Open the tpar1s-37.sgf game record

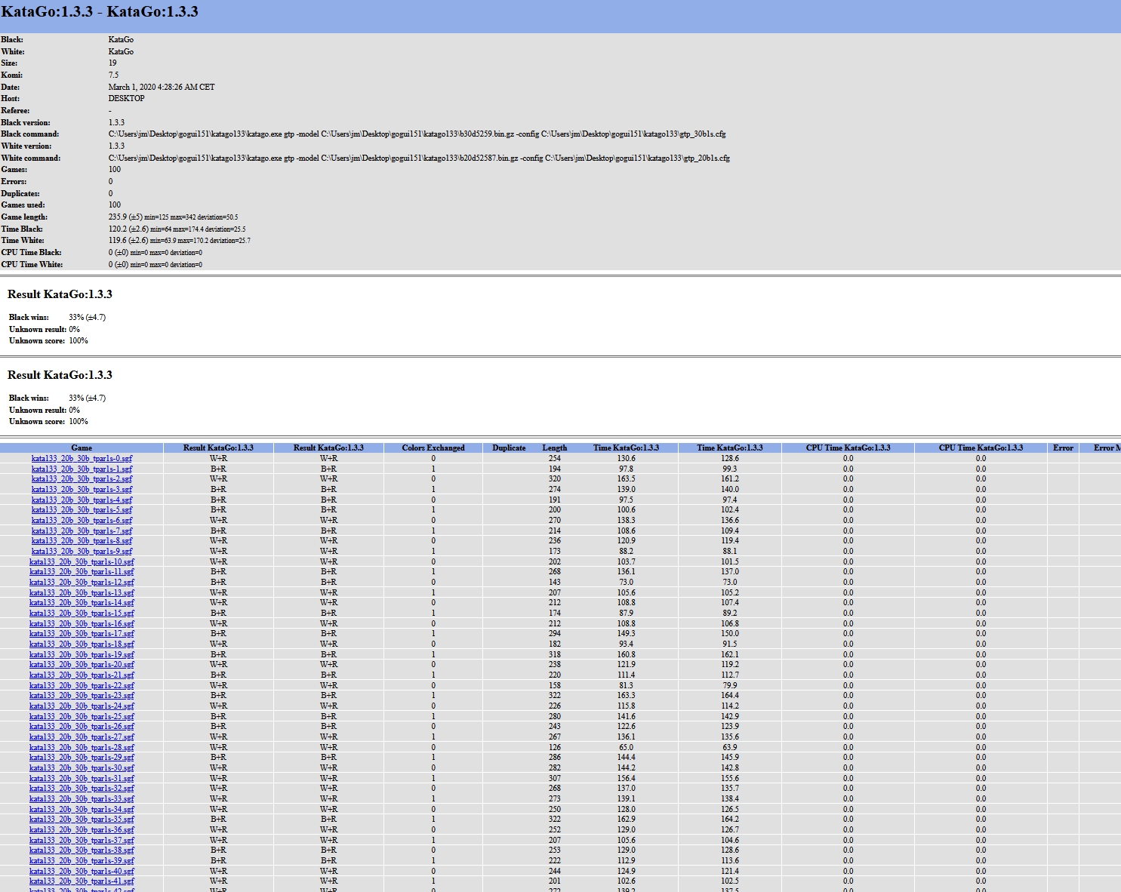82,840
